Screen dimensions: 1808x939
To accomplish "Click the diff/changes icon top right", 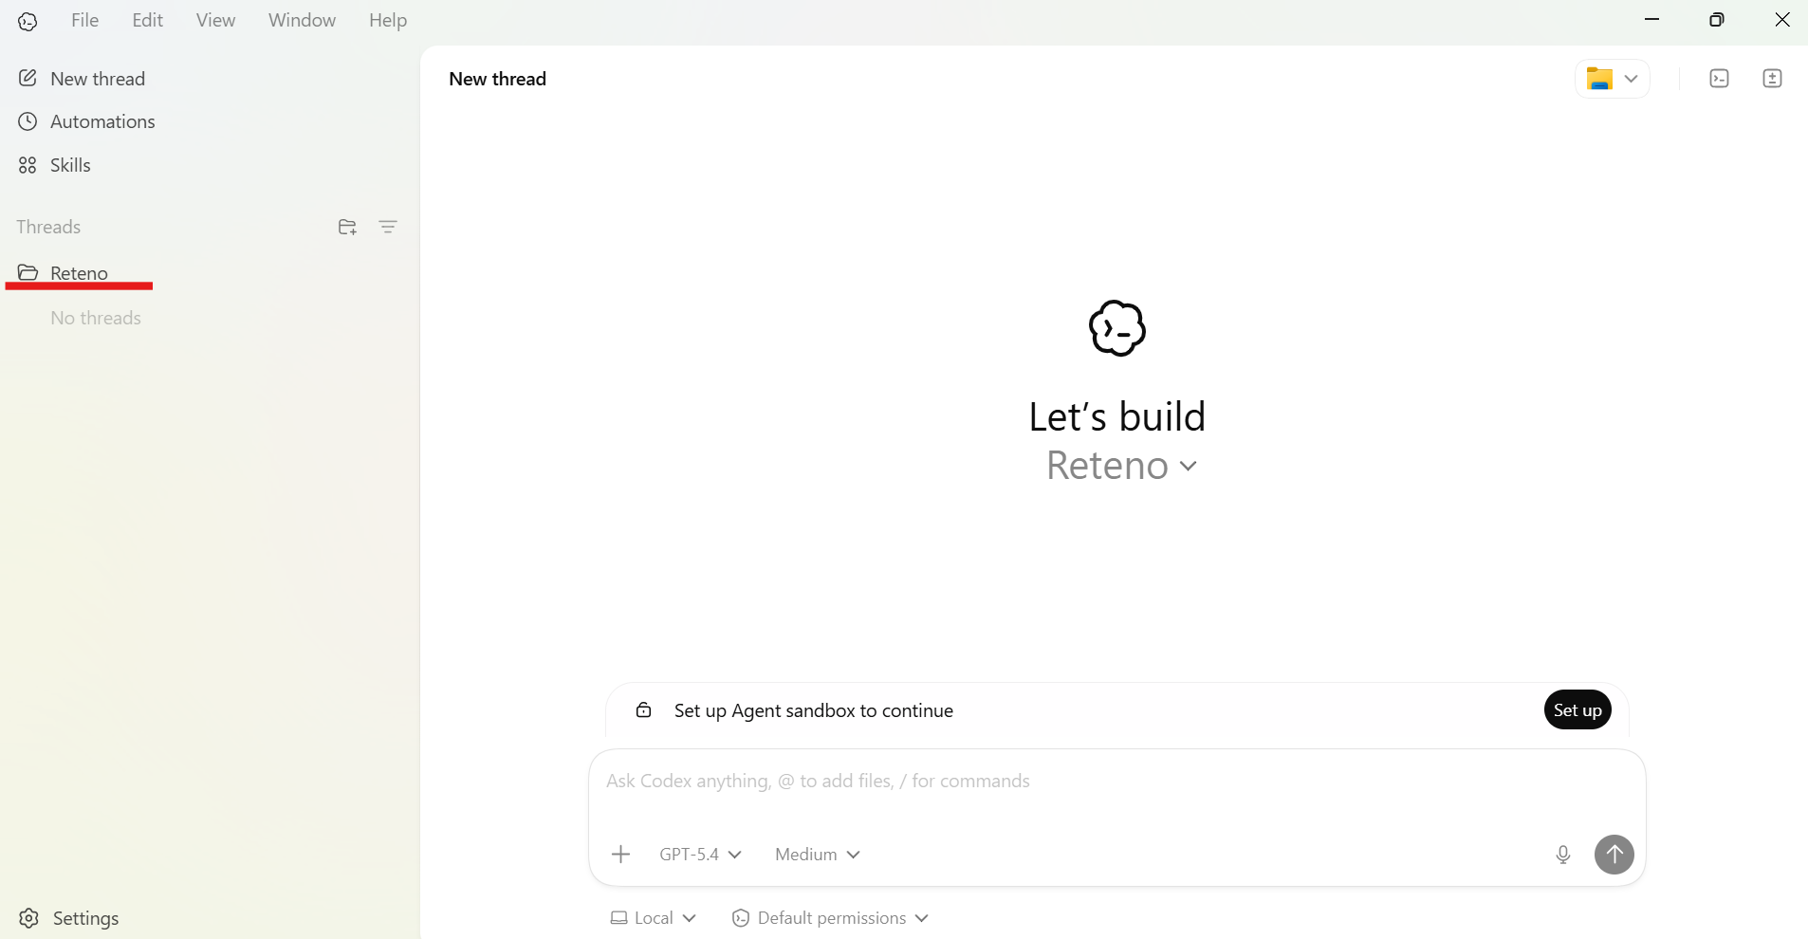I will (1772, 79).
